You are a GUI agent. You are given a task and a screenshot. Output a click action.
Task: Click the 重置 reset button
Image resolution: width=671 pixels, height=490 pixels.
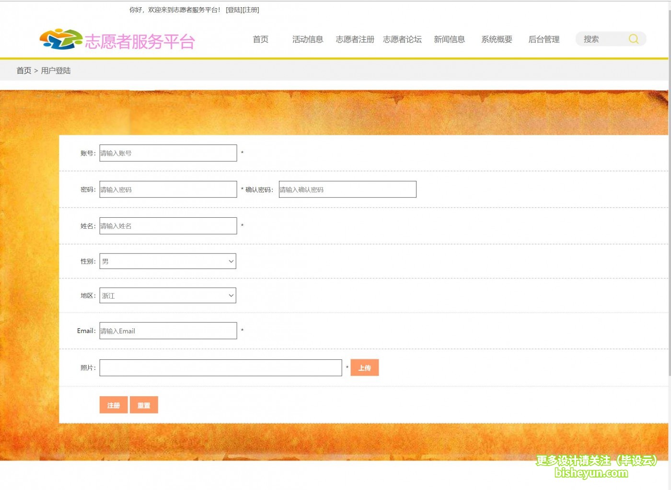click(x=144, y=405)
